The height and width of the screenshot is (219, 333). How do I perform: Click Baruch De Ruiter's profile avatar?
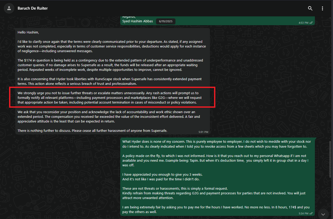tap(9, 8)
